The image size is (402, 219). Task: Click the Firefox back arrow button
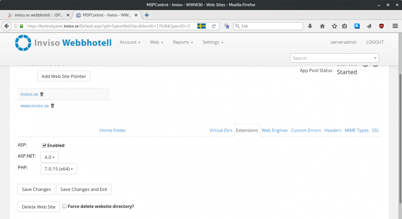[7, 26]
